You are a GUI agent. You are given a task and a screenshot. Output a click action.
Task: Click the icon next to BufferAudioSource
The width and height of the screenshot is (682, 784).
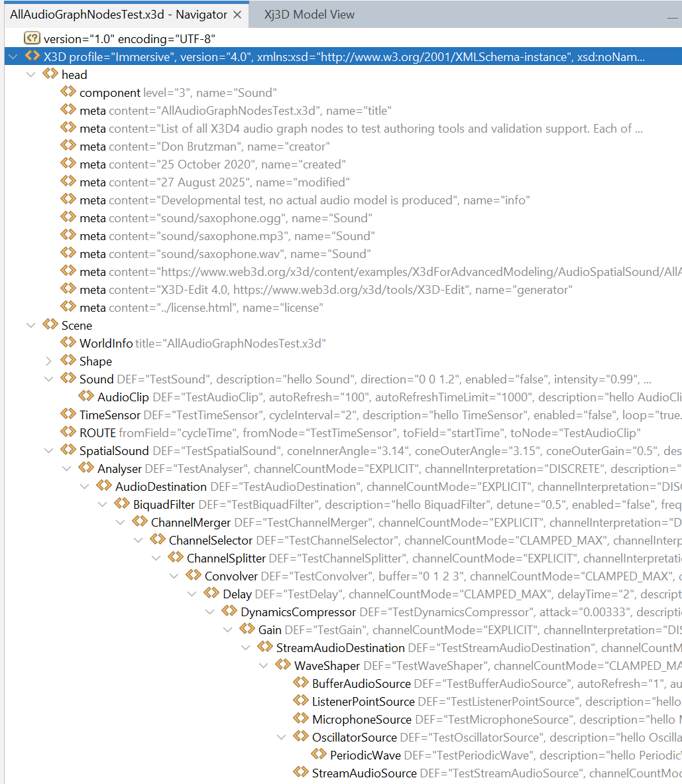[300, 683]
